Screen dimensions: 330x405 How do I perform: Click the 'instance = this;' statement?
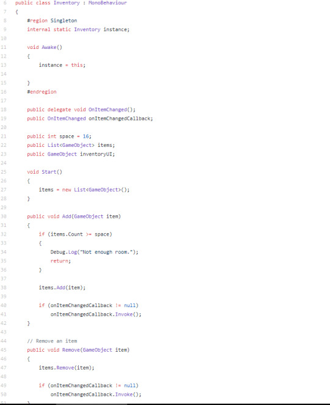pyautogui.click(x=62, y=65)
